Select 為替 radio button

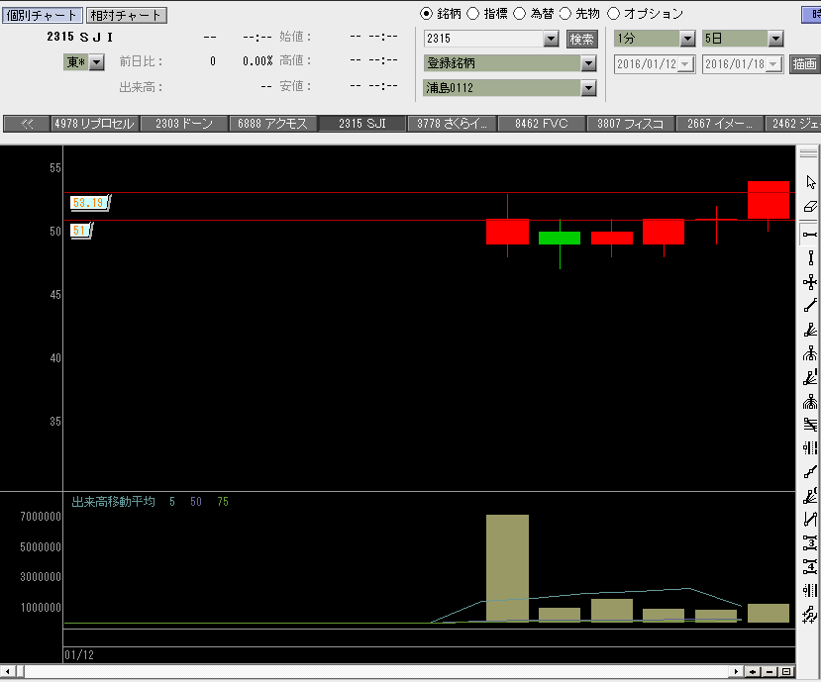click(519, 14)
